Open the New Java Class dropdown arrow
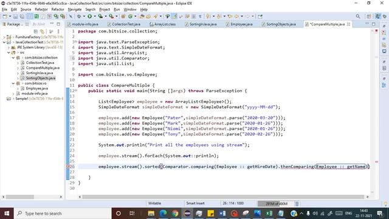This screenshot has height=219, width=389. [x=135, y=16]
